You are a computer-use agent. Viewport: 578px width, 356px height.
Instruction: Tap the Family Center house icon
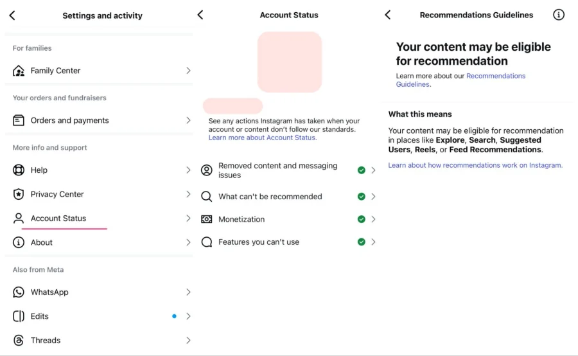19,71
